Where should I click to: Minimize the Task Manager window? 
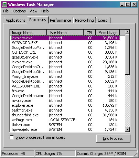coord(122,4)
